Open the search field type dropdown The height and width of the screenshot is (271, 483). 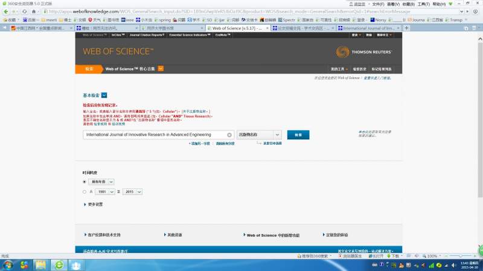pos(259,135)
